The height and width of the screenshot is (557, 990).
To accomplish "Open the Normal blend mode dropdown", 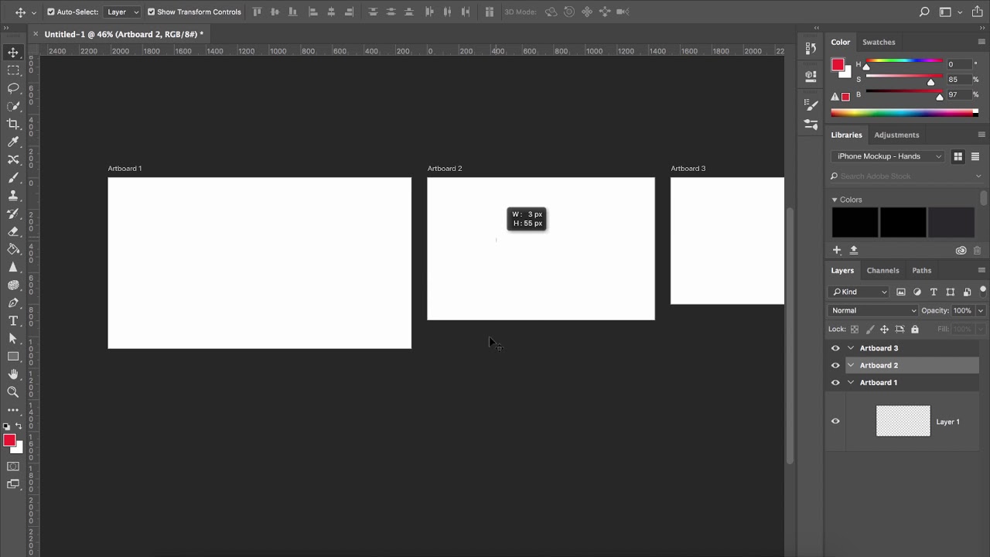I will click(873, 310).
